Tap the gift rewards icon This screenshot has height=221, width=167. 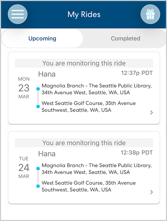coord(150,14)
